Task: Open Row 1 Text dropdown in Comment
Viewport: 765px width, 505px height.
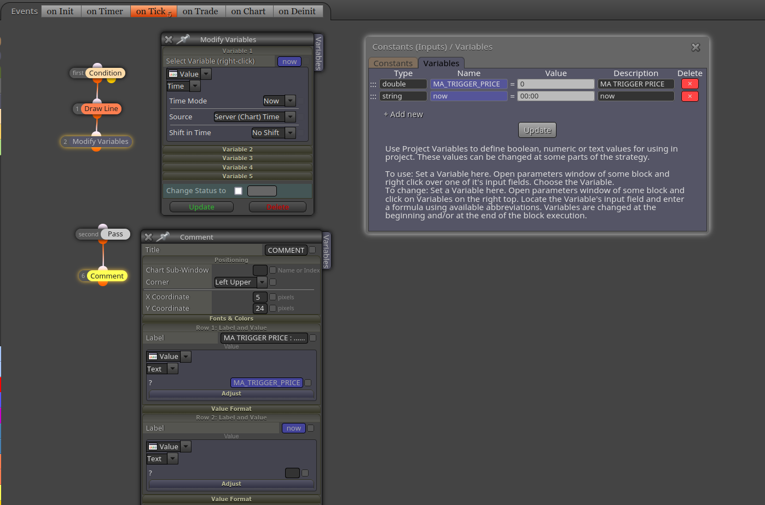Action: coord(162,369)
